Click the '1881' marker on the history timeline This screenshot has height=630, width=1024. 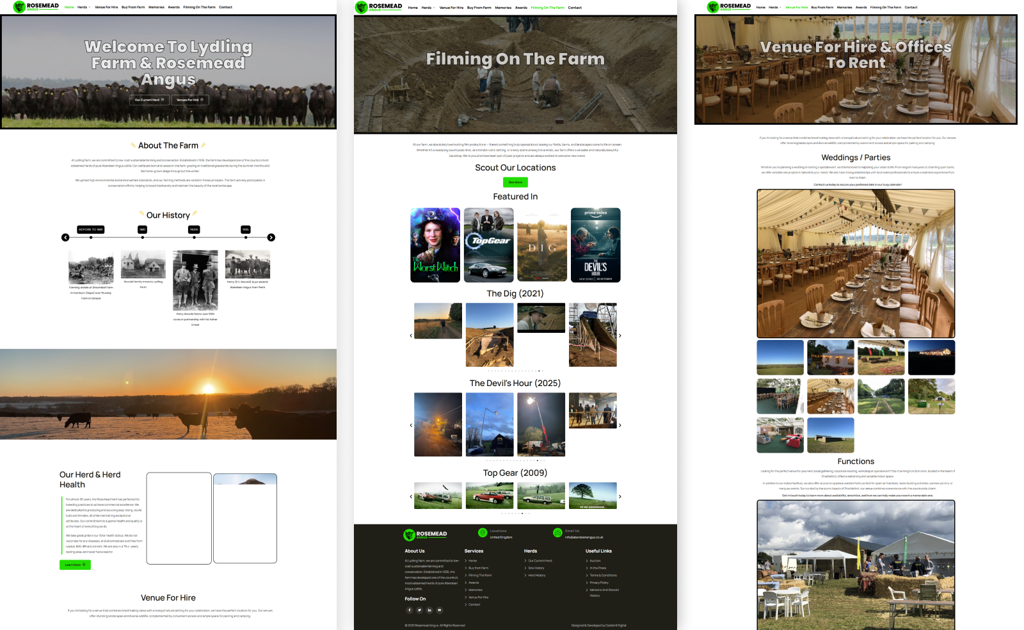(142, 230)
